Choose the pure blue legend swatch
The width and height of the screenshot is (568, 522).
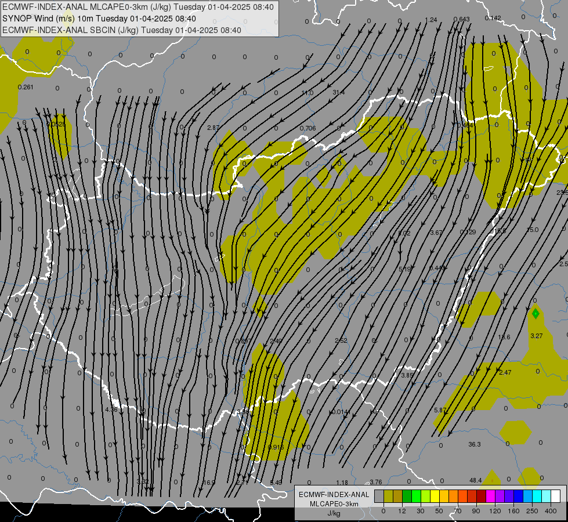(518, 496)
